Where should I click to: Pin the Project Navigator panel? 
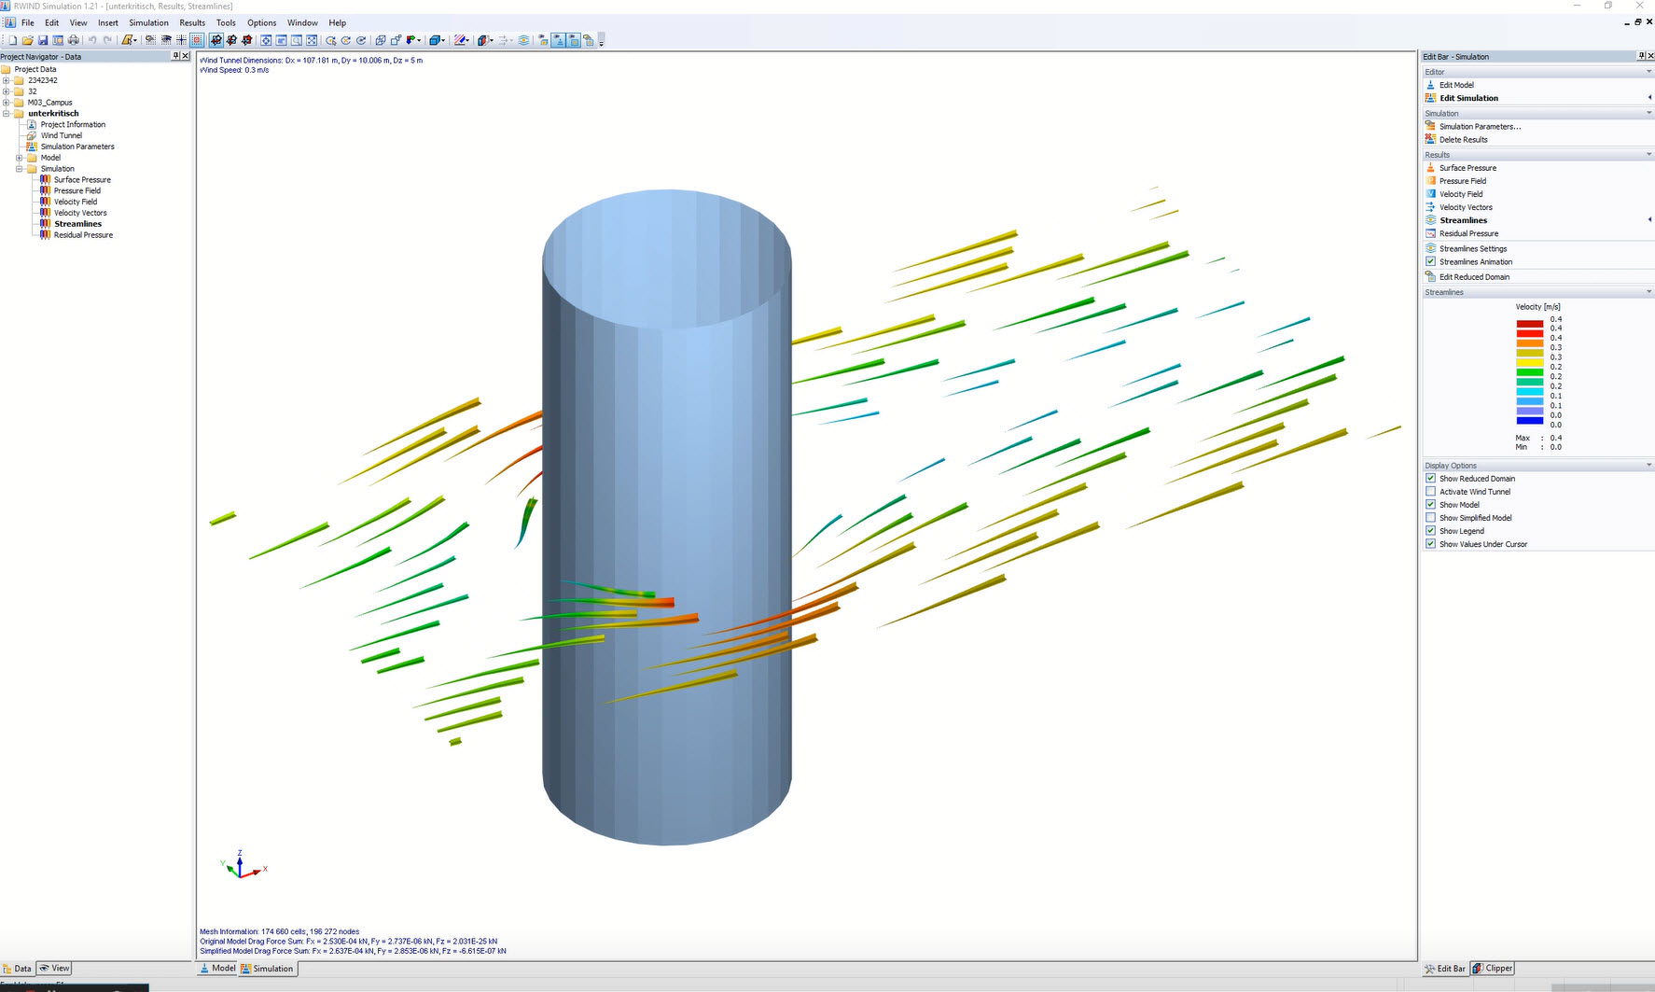coord(176,56)
